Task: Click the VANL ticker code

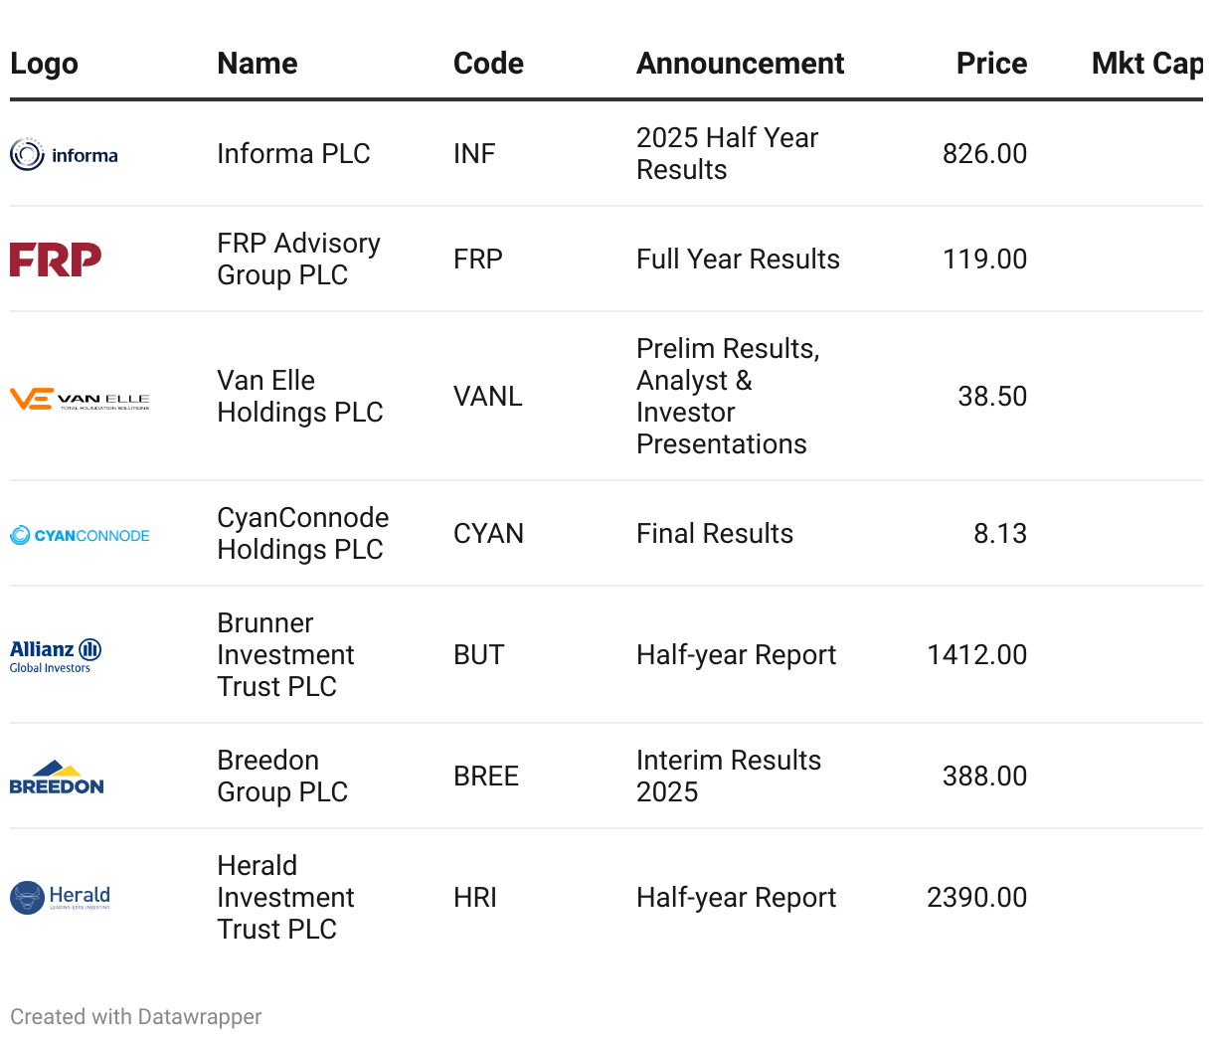Action: tap(488, 397)
